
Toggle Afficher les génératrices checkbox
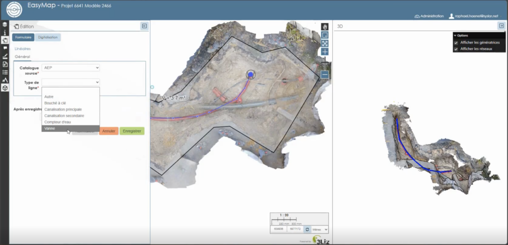[456, 43]
